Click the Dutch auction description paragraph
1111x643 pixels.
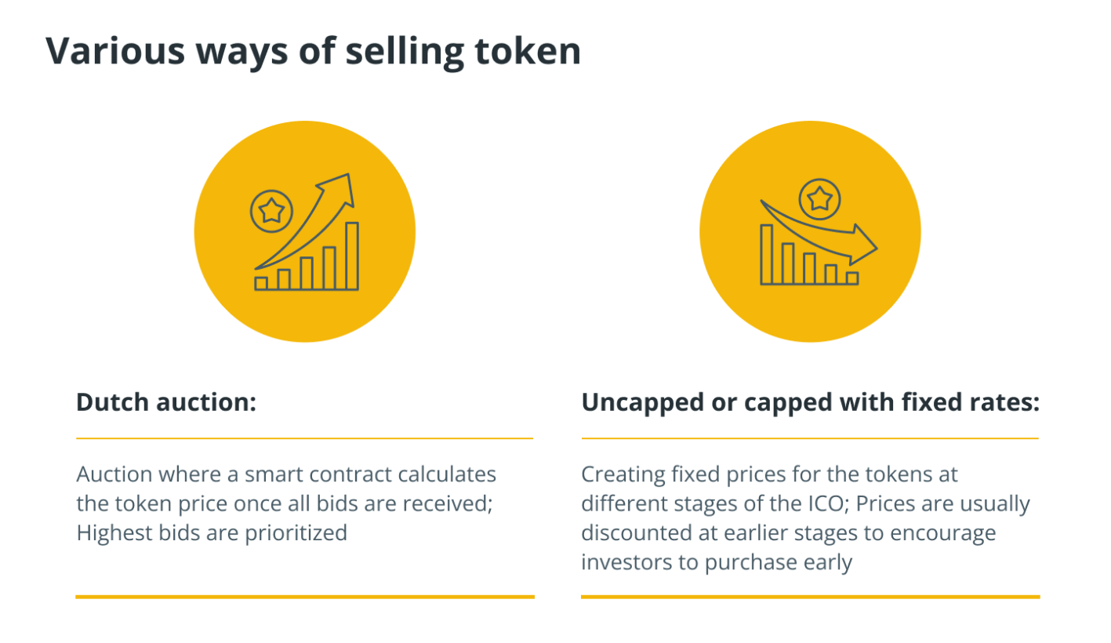[x=286, y=503]
